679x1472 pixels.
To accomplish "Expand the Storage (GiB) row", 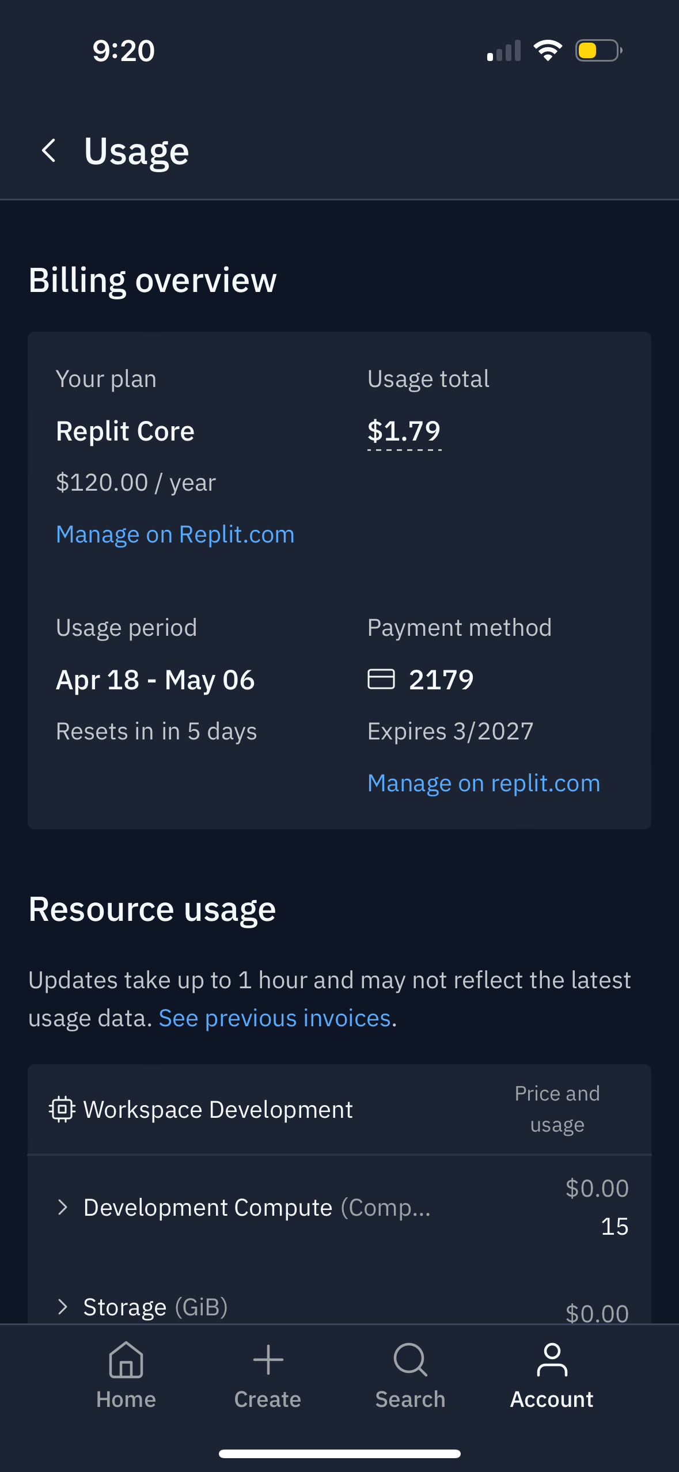I will (63, 1307).
